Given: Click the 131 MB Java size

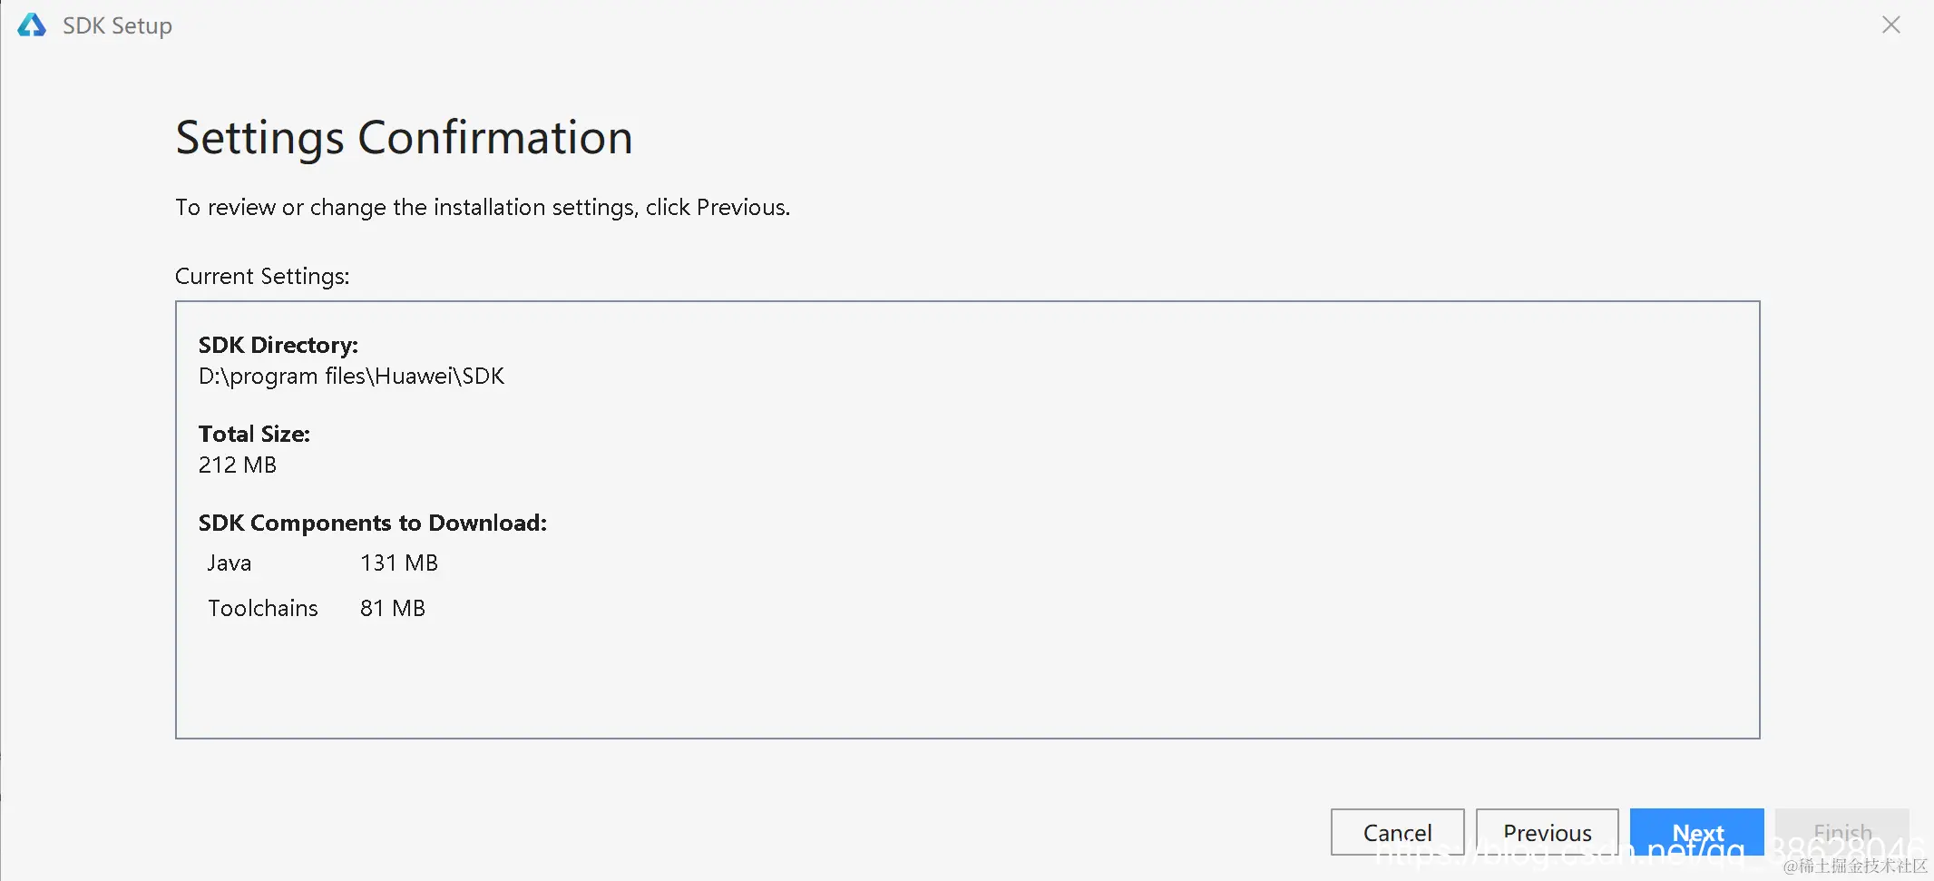Looking at the screenshot, I should (399, 563).
